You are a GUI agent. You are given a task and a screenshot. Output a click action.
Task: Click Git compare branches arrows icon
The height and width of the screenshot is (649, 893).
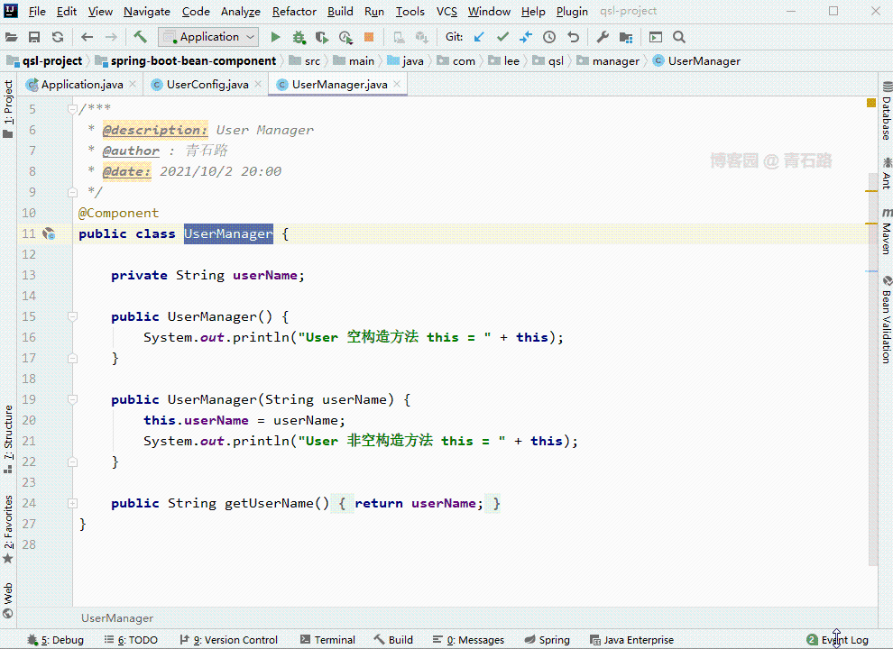[526, 37]
